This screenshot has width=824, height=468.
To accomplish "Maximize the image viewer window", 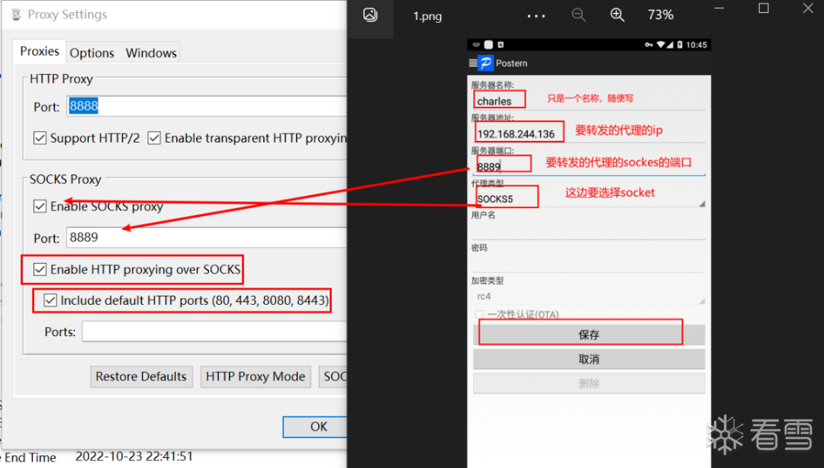I will [x=764, y=8].
